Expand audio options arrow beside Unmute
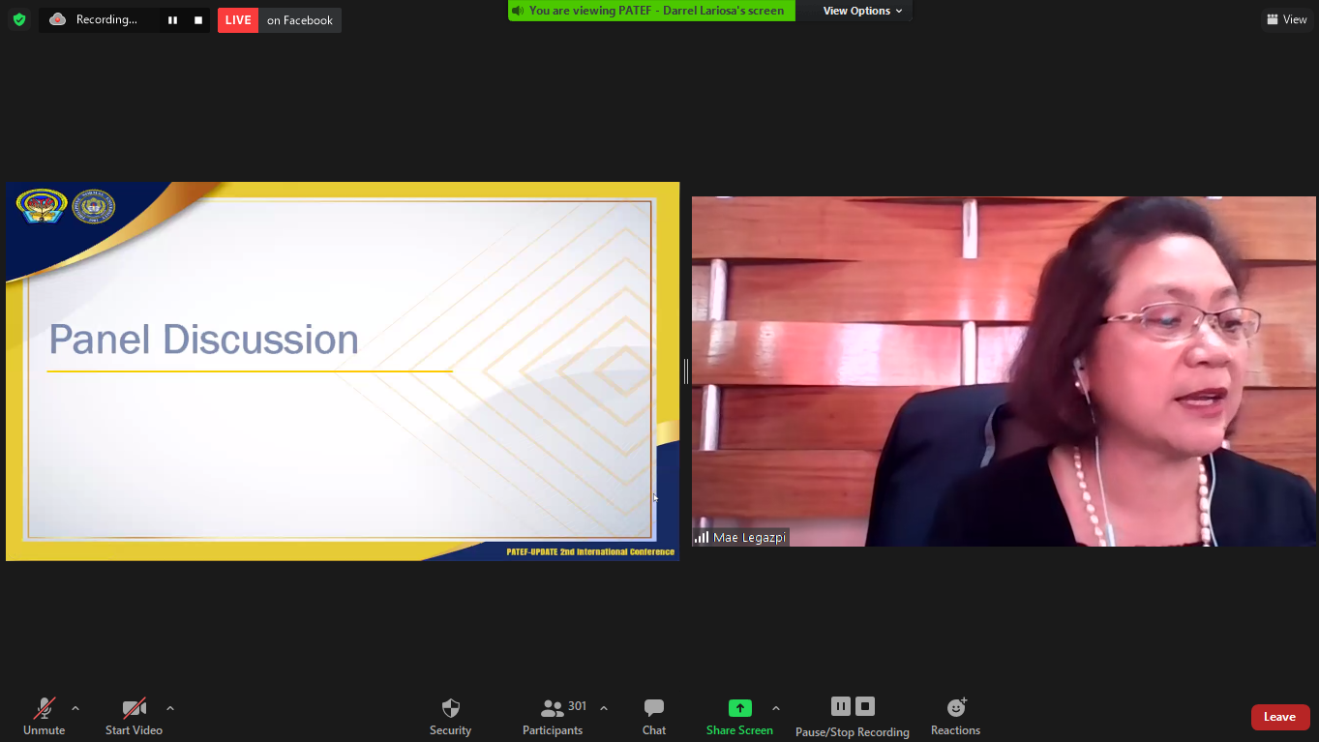Image resolution: width=1319 pixels, height=742 pixels. tap(75, 708)
